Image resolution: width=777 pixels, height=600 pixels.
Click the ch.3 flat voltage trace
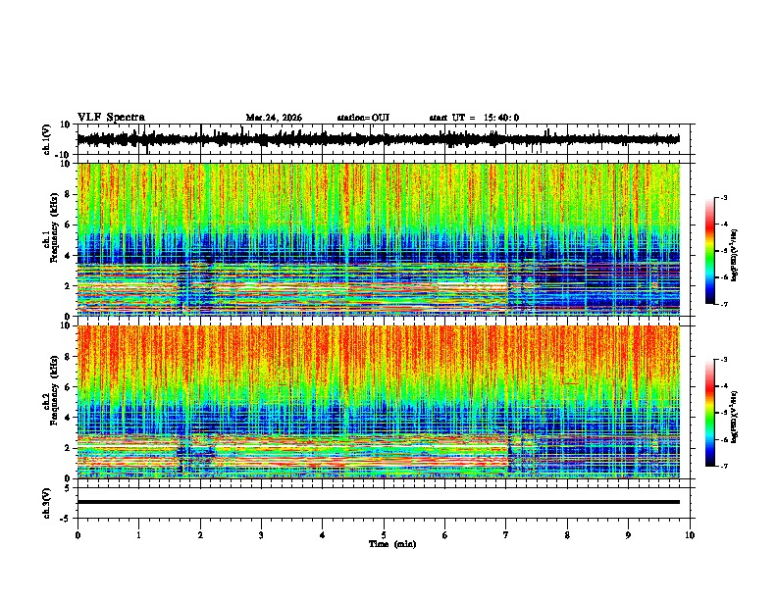click(x=378, y=502)
